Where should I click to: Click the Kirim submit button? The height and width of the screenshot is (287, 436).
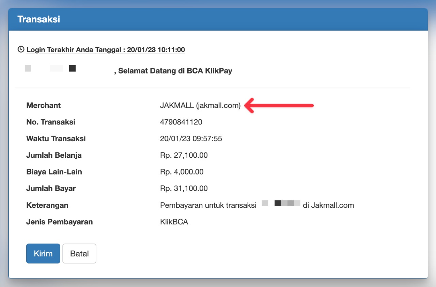[43, 253]
